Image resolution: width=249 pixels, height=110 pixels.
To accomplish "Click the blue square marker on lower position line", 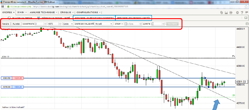I will (209, 87).
